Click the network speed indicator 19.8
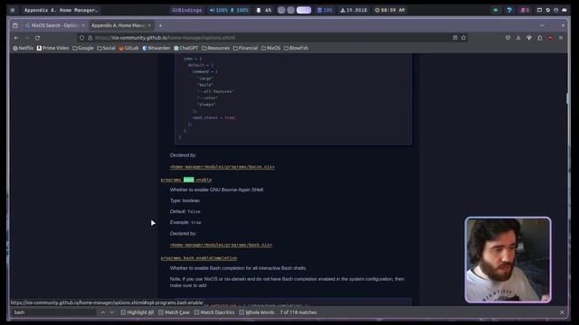579x325 pixels. [354, 10]
